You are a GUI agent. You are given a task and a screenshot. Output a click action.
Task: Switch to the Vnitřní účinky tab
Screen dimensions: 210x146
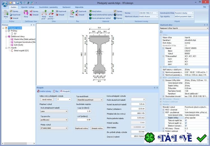pos(45,91)
